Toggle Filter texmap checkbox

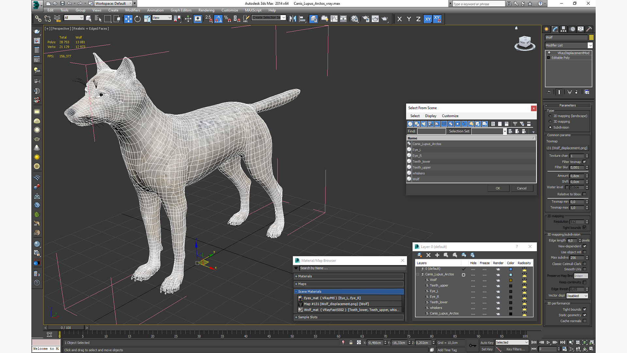tap(585, 162)
